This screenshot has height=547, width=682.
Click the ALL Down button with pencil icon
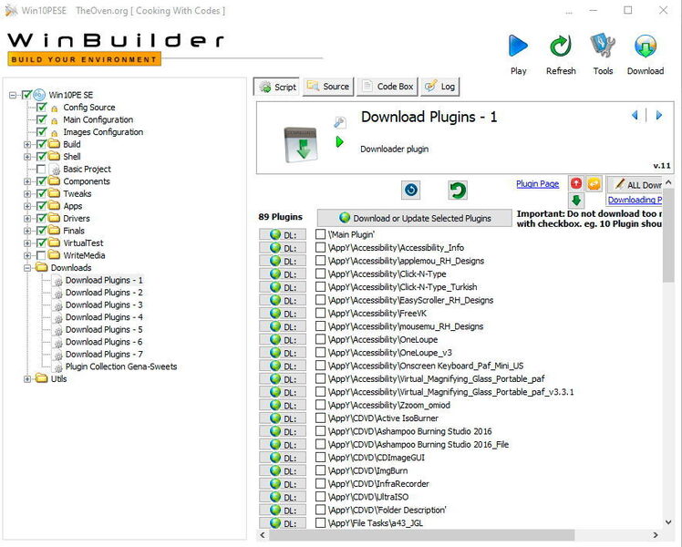(635, 184)
